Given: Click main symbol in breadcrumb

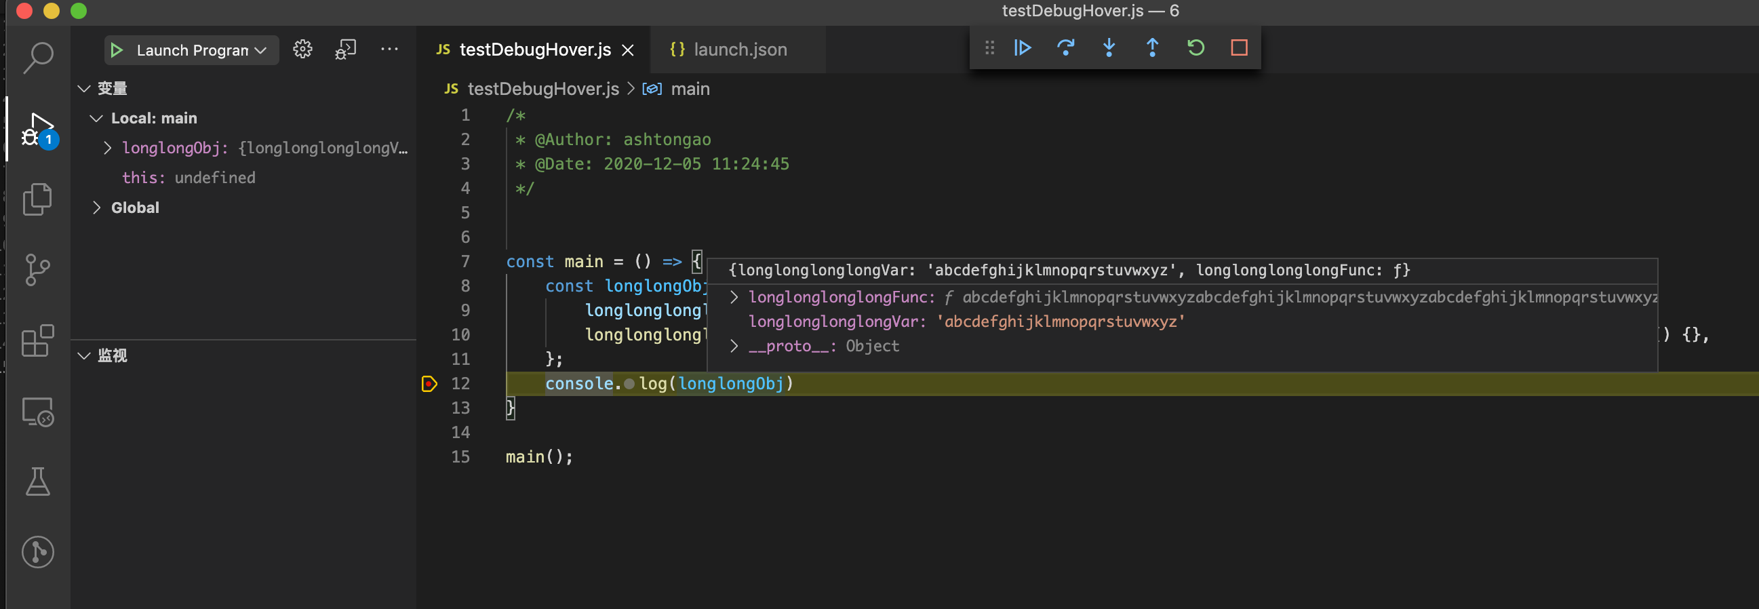Looking at the screenshot, I should click(x=690, y=89).
